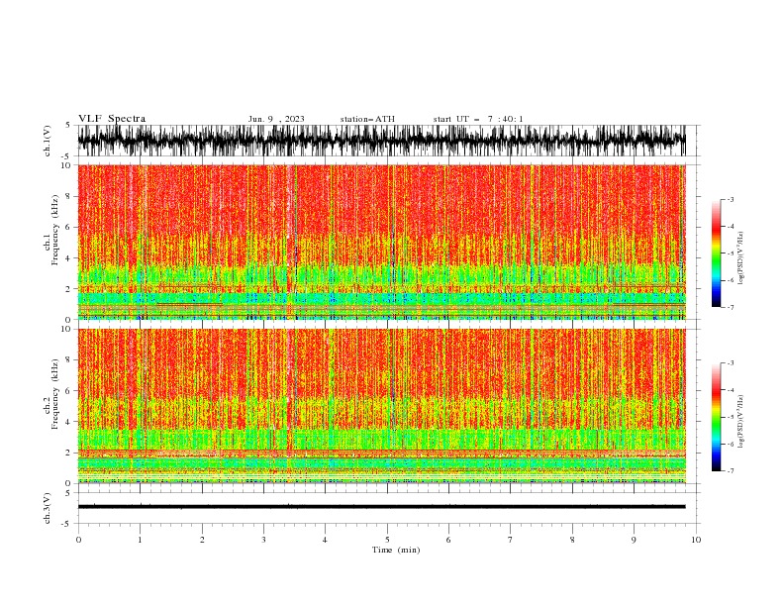
Task: Click the ch.1 'log(PSD)(V²/Hz)' colorbar label
Action: (741, 258)
